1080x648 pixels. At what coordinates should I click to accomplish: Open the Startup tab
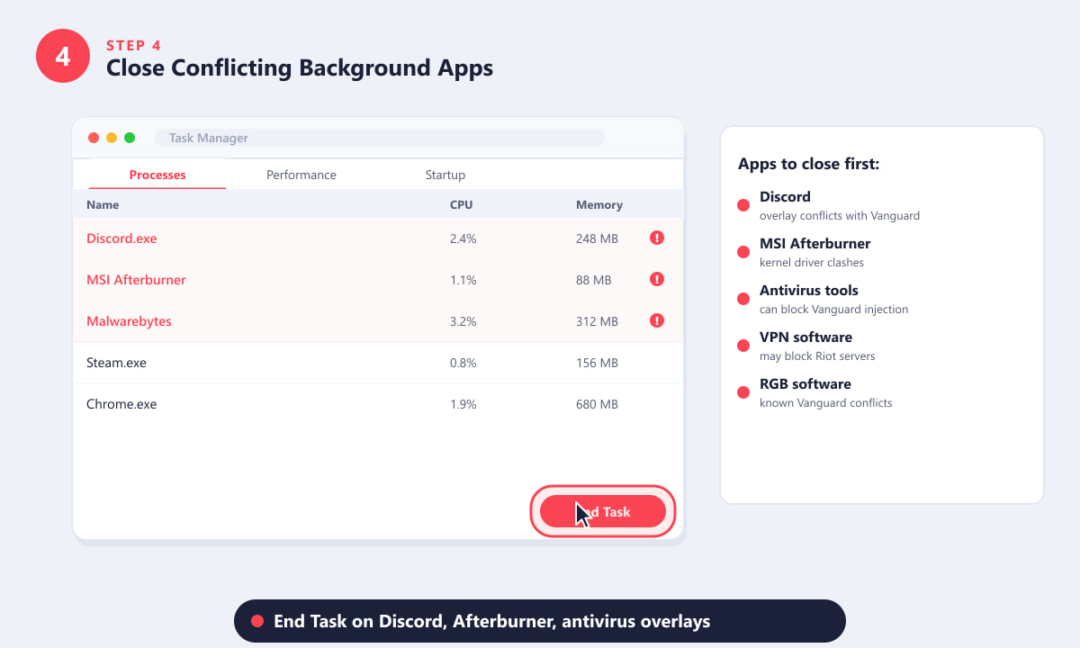coord(445,175)
